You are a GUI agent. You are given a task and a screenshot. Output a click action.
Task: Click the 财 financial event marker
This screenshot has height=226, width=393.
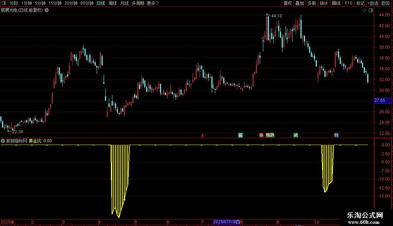[336, 135]
